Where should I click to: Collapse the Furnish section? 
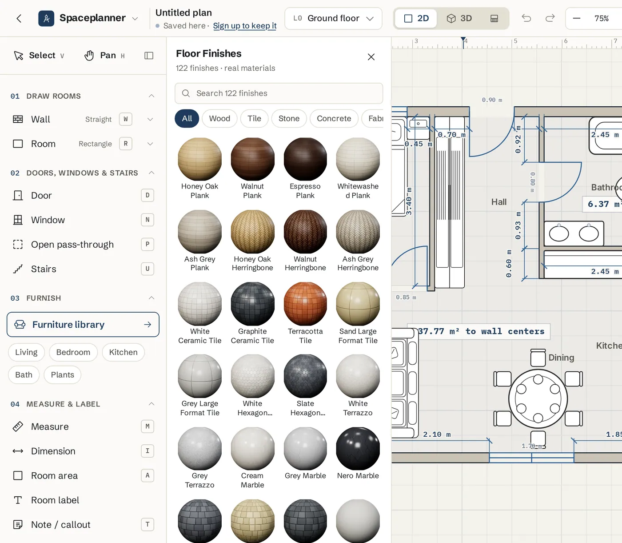(x=152, y=298)
